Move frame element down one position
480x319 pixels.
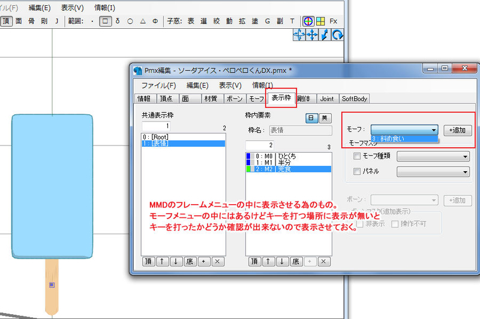click(282, 262)
